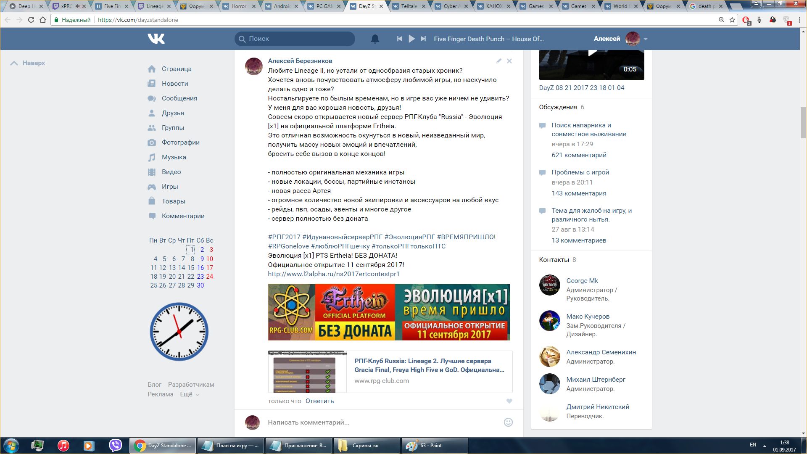Click the VK logo in header
This screenshot has height=454, width=807.
point(156,39)
